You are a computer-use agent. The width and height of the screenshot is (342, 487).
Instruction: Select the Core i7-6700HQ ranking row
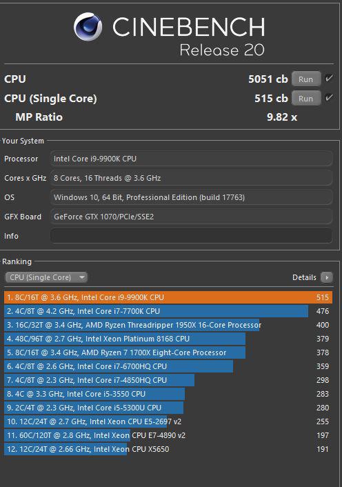coord(168,366)
